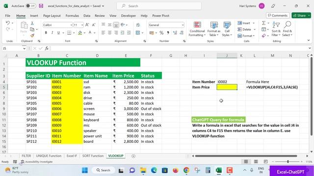
Task: Switch to Page Break Preview icon
Action: click(266, 161)
